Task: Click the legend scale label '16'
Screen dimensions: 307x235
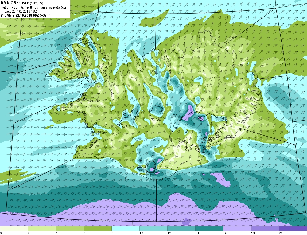Action: (225, 233)
